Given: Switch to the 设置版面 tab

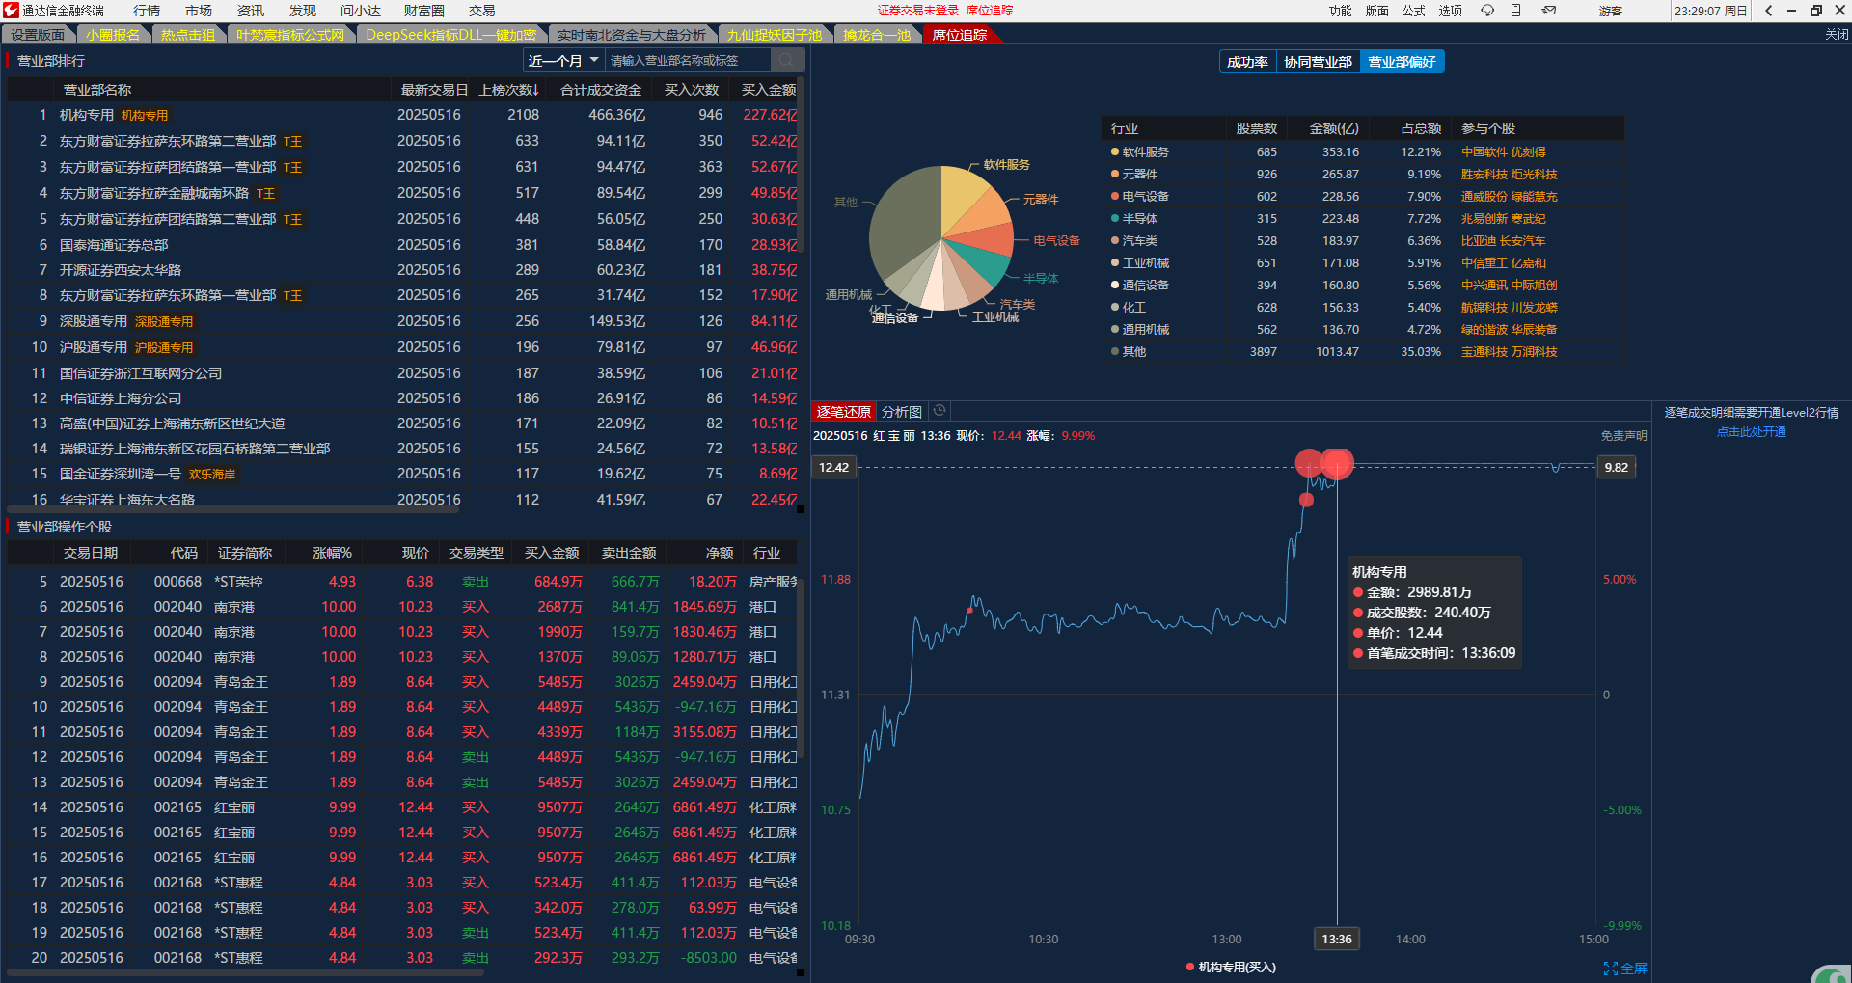Looking at the screenshot, I should 38,35.
